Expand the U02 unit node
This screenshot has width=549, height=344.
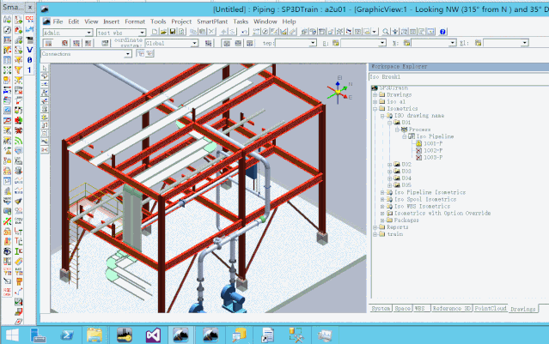coord(390,165)
